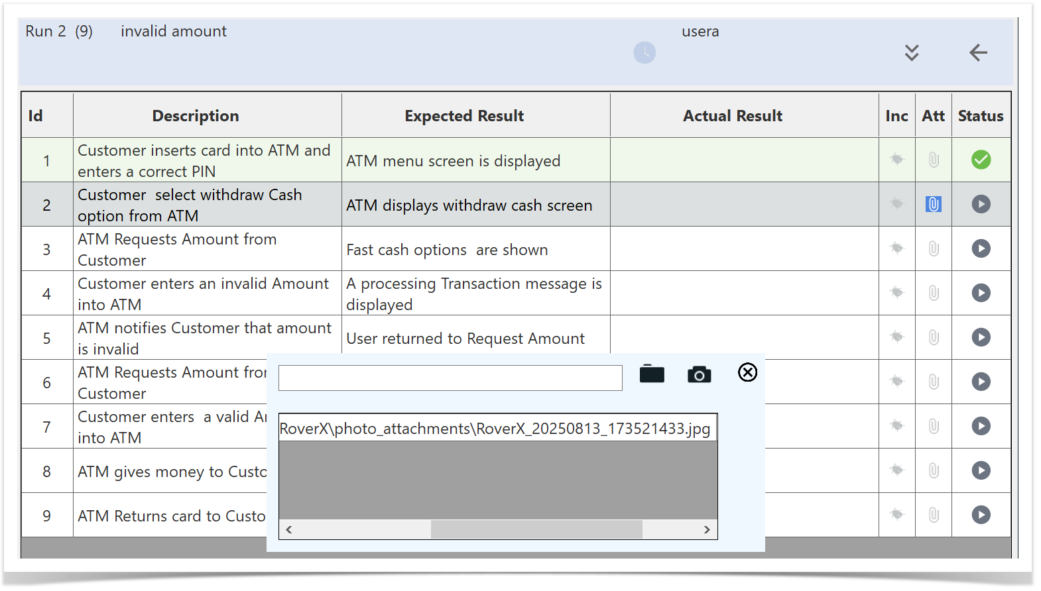Open highlighted attachment icon for step 2
This screenshot has height=591, width=1041.
[x=933, y=204]
